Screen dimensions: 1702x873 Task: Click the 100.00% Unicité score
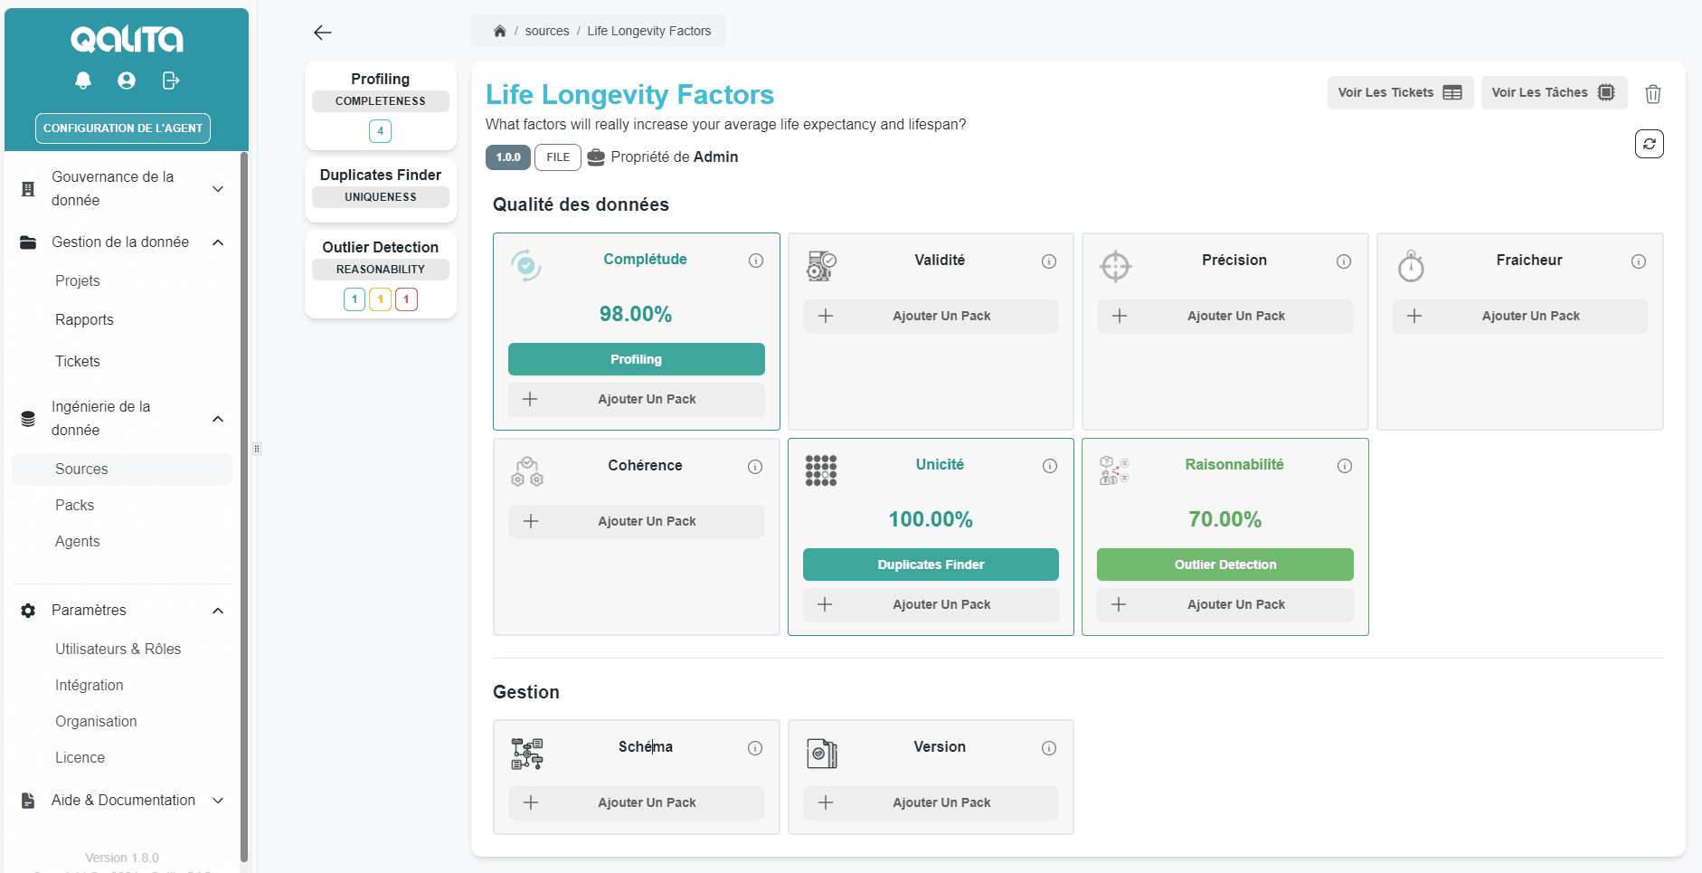click(x=931, y=519)
